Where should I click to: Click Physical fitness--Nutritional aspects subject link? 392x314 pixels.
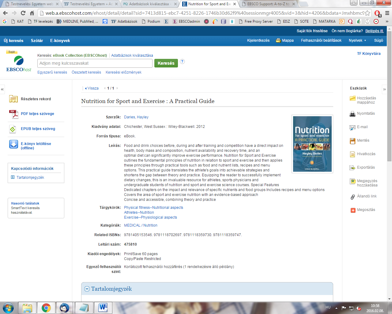(153, 208)
